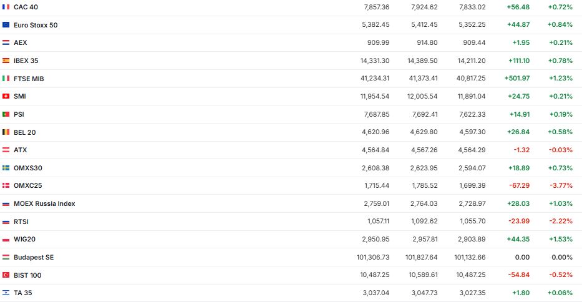Click the Portuguese flag next to PSI

tap(6, 114)
